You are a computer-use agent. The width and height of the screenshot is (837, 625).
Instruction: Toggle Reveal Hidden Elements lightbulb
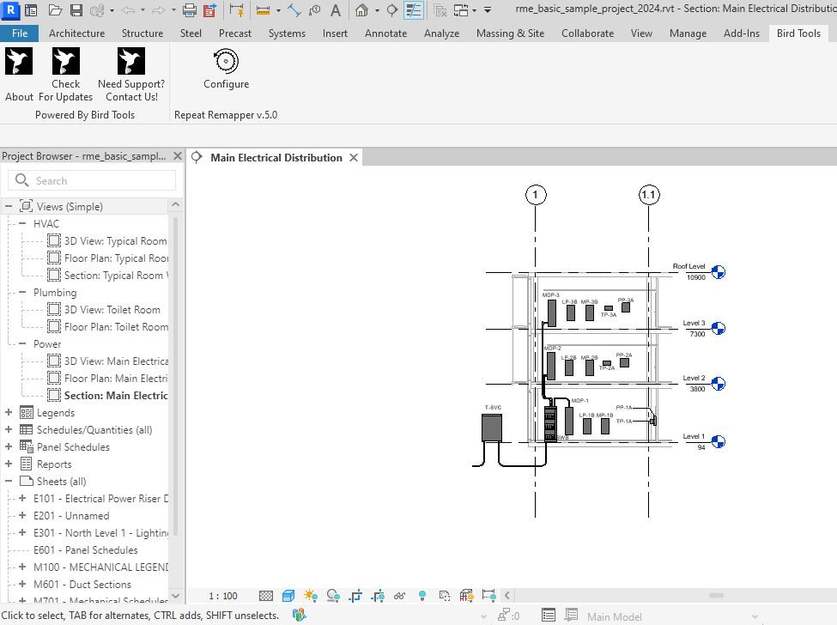(x=422, y=595)
